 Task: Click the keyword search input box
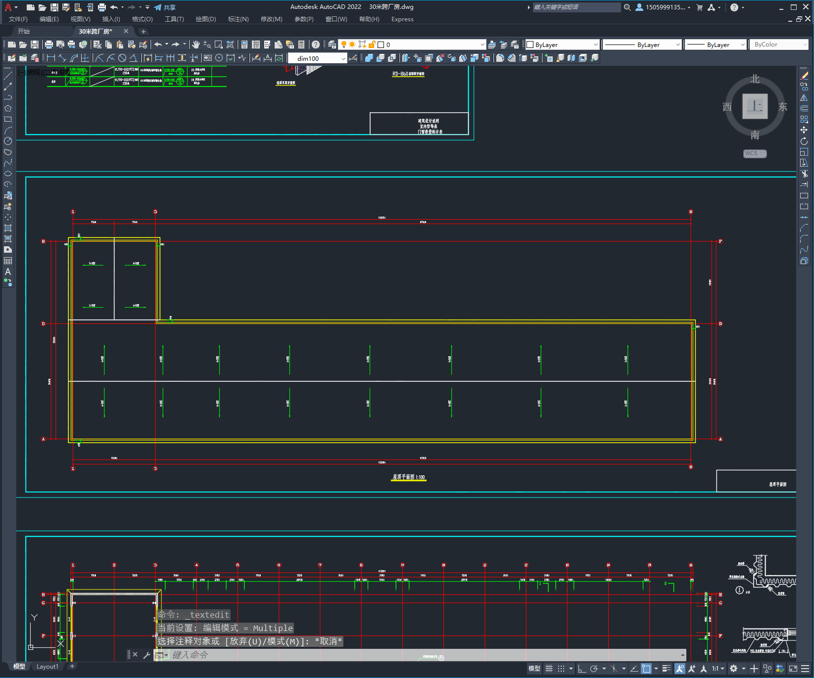point(576,7)
